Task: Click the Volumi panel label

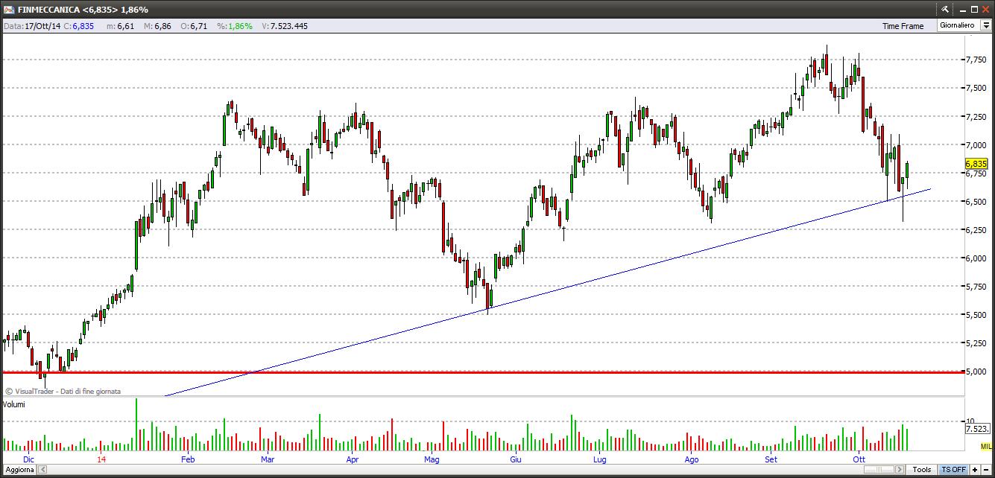Action: 14,404
